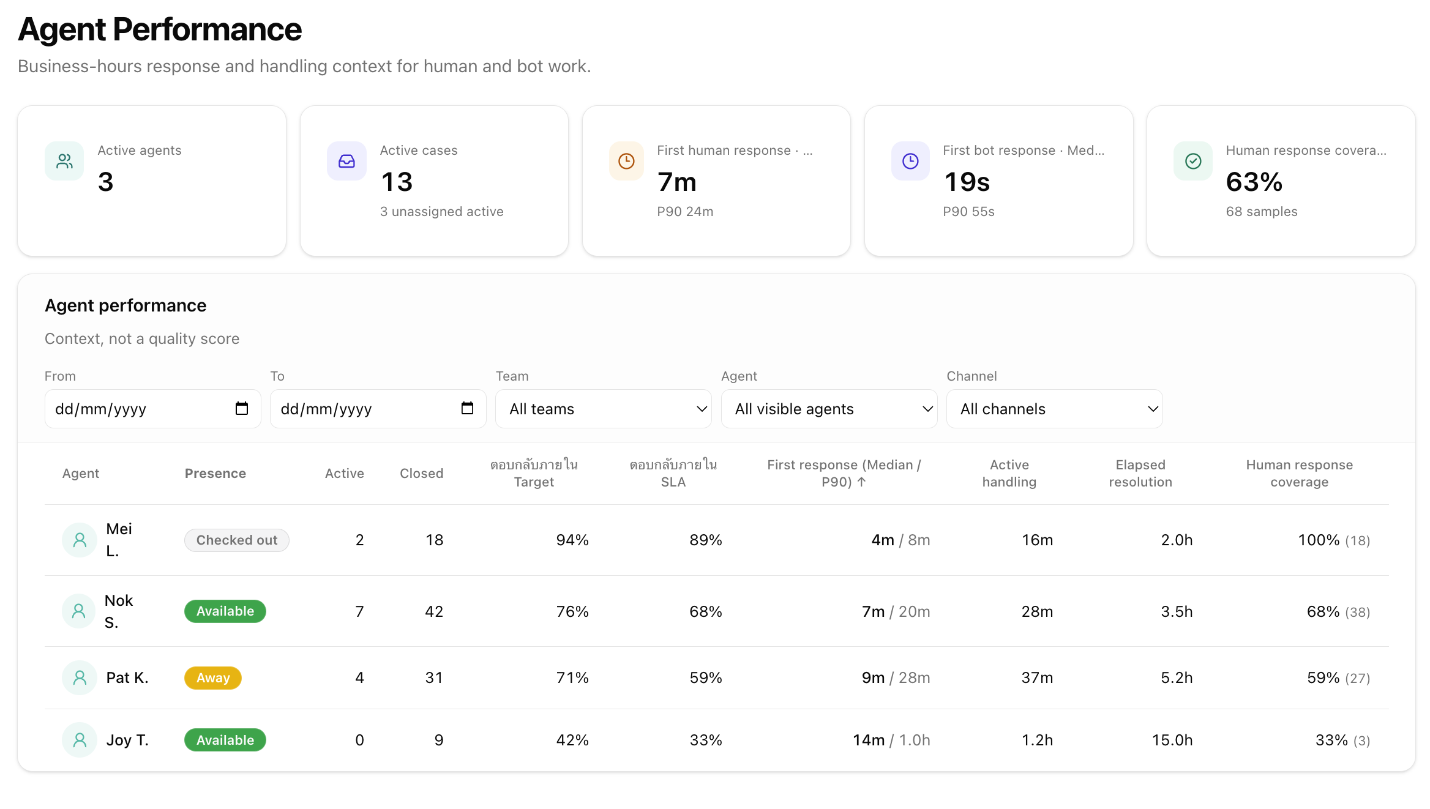The height and width of the screenshot is (809, 1430).
Task: Click Mei L. avatar icon
Action: click(x=80, y=540)
